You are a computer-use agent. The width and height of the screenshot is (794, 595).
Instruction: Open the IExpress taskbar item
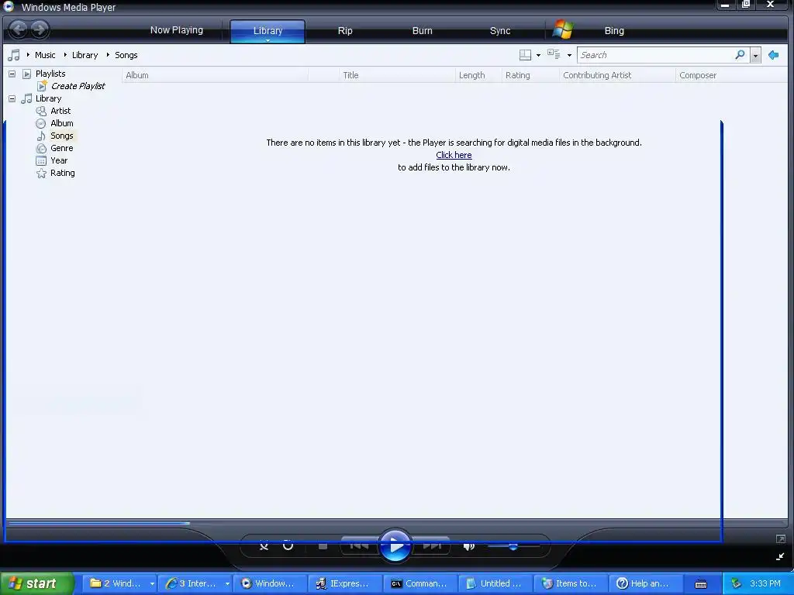click(x=344, y=583)
